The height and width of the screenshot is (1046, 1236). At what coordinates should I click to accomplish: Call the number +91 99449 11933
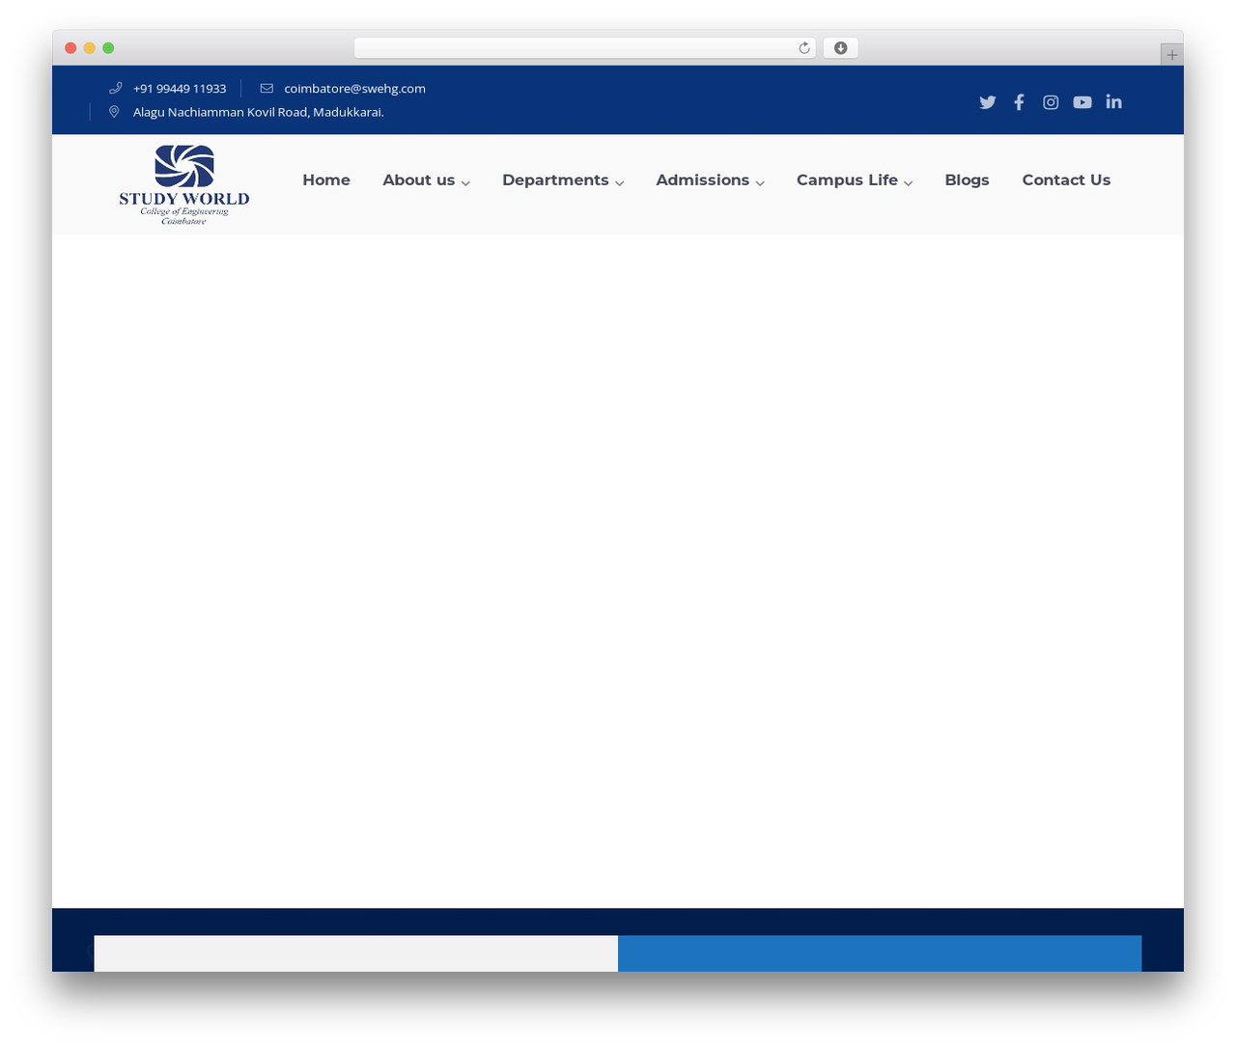point(180,89)
